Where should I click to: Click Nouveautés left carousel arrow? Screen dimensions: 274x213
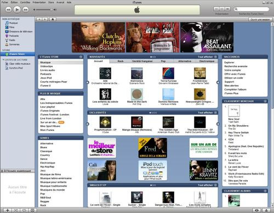coord(88,82)
